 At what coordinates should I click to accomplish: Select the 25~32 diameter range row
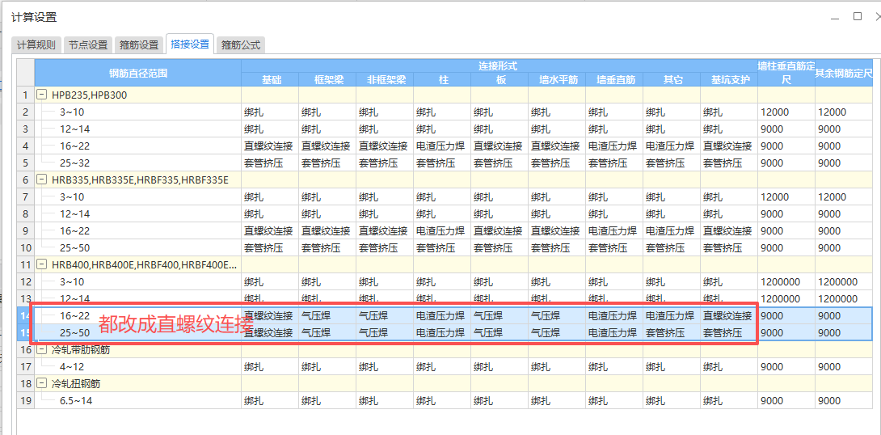coord(138,163)
